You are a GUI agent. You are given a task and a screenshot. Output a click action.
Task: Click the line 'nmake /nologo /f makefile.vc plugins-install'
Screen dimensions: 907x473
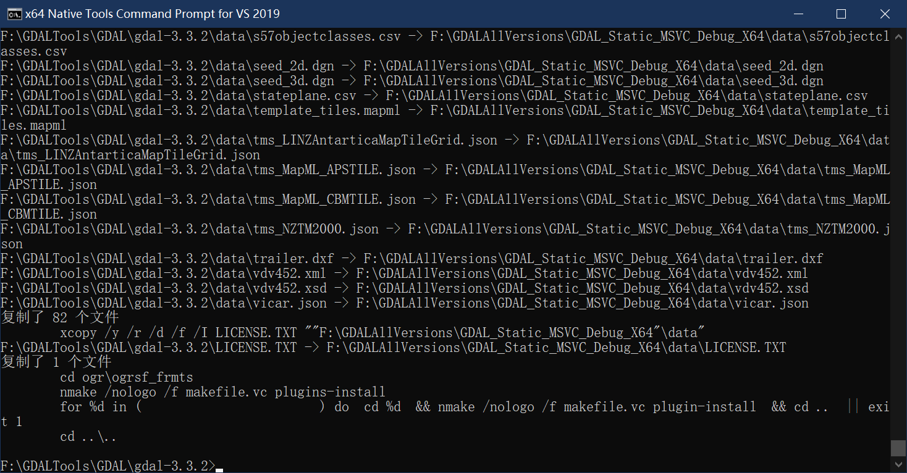pos(223,391)
